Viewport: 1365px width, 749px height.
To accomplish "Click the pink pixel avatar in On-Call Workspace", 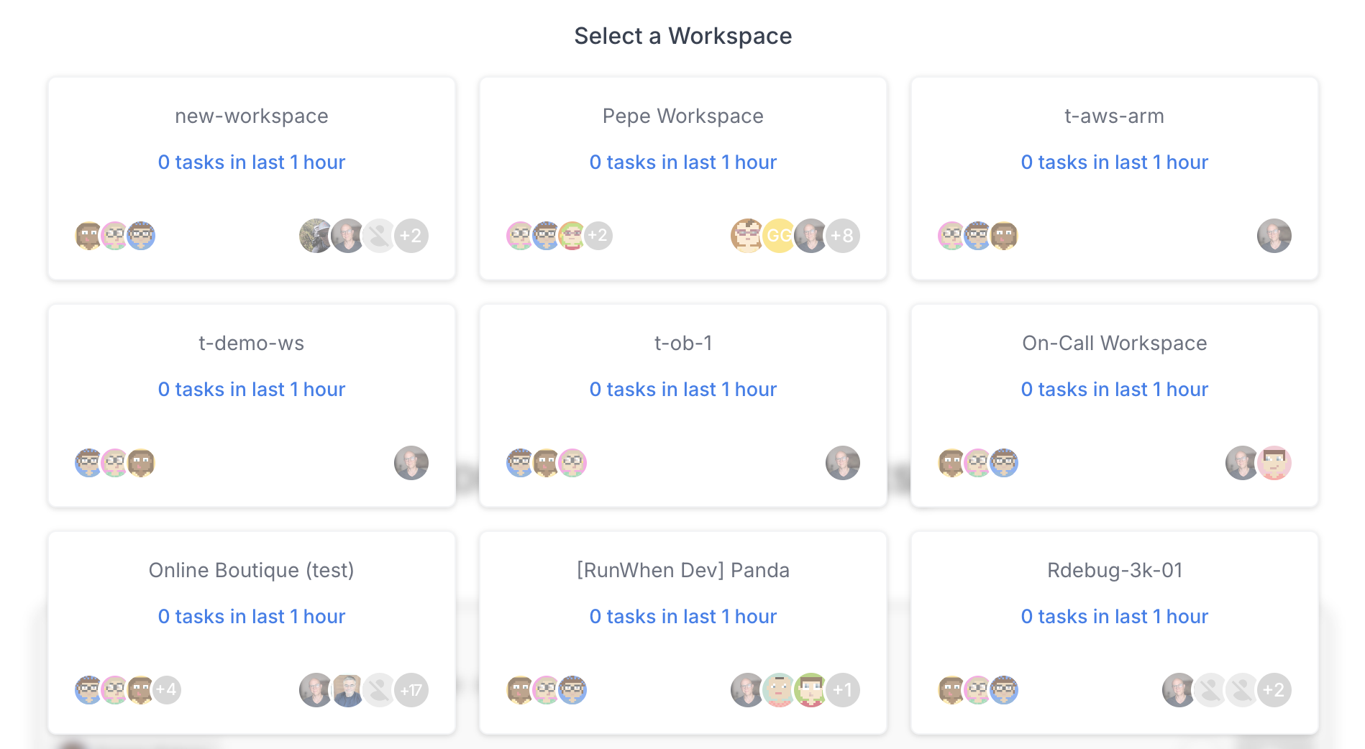I will pos(1274,463).
